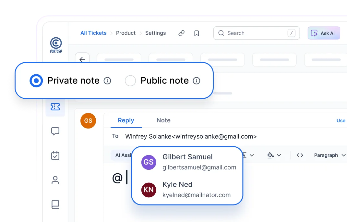Select the Tasks calendar icon in sidebar
Viewport: 347px width, 222px height.
pos(55,156)
